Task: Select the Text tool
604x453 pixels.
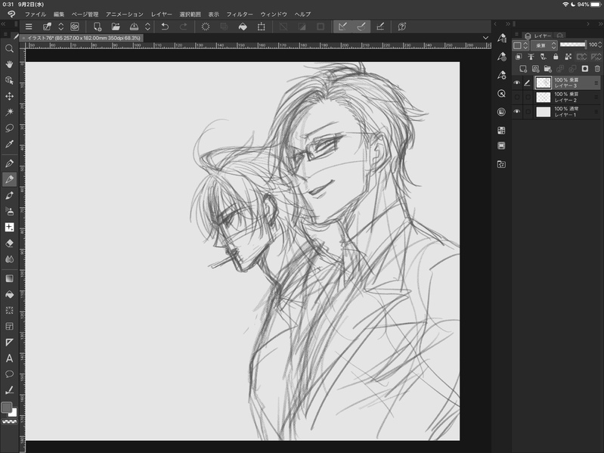Action: [9, 358]
